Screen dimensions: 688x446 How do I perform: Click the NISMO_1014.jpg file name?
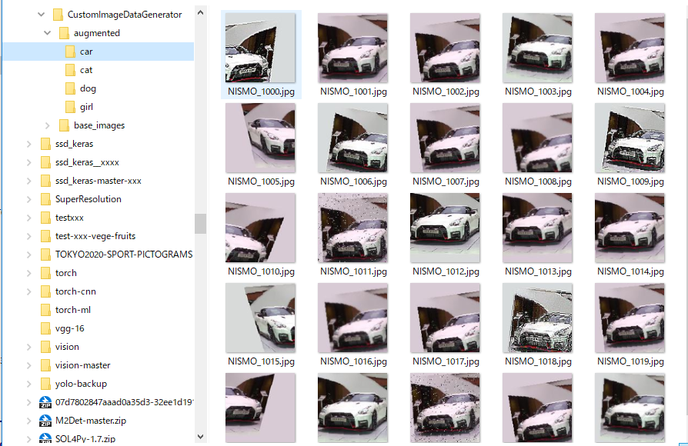[630, 271]
